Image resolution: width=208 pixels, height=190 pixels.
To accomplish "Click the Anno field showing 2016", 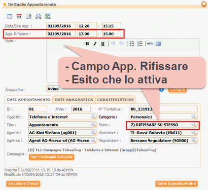I will [x=81, y=109].
